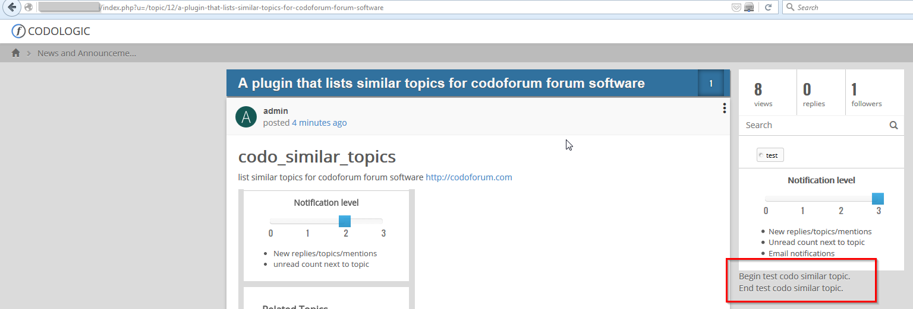913x309 pixels.
Task: Click the admin username link
Action: 276,111
